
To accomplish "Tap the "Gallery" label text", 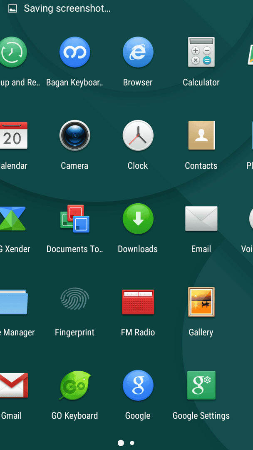I will tap(201, 332).
